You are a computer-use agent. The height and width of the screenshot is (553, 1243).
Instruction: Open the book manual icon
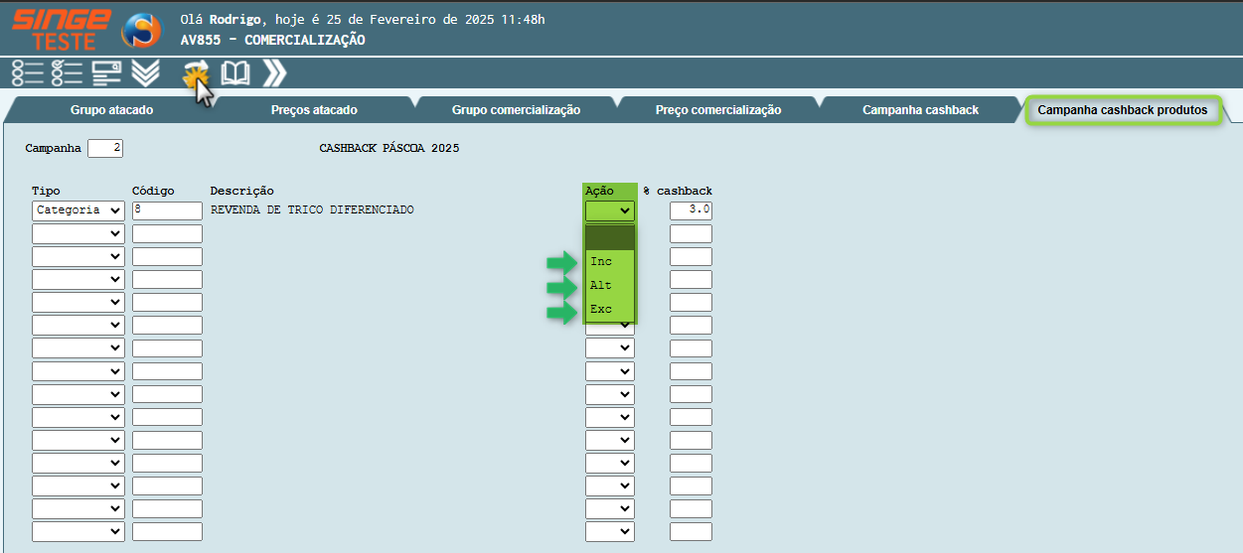pos(235,73)
